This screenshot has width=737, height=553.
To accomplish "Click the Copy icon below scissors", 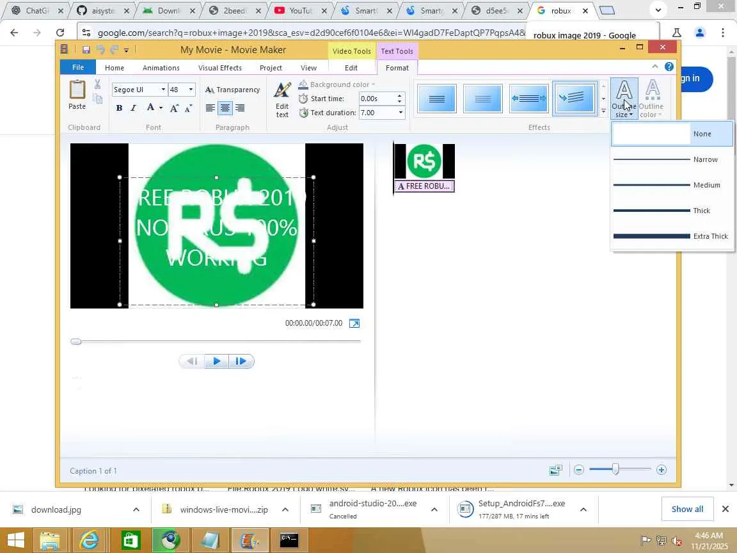I will tap(97, 99).
